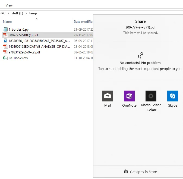The width and height of the screenshot is (183, 179).
Task: Click date 23-11-2017 in the list
Action: click(x=83, y=35)
